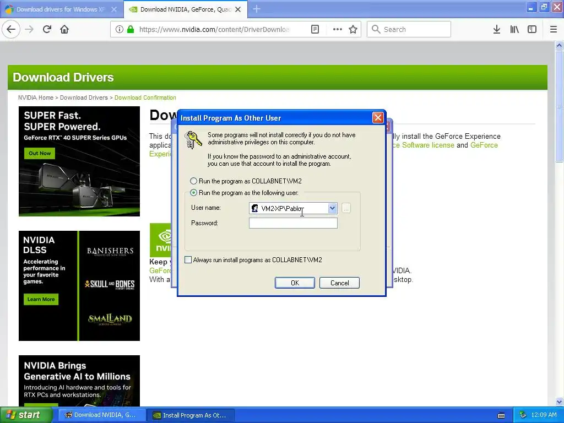Click Learn More on DLSS banner
The width and height of the screenshot is (564, 423).
pos(41,299)
